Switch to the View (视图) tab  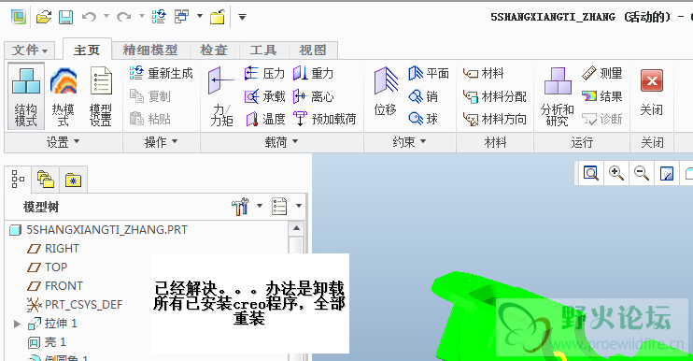(313, 50)
